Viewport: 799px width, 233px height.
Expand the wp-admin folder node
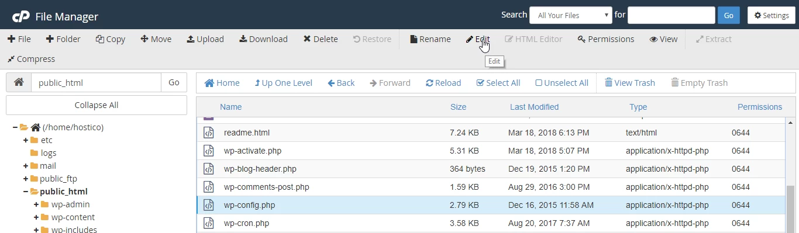click(36, 204)
